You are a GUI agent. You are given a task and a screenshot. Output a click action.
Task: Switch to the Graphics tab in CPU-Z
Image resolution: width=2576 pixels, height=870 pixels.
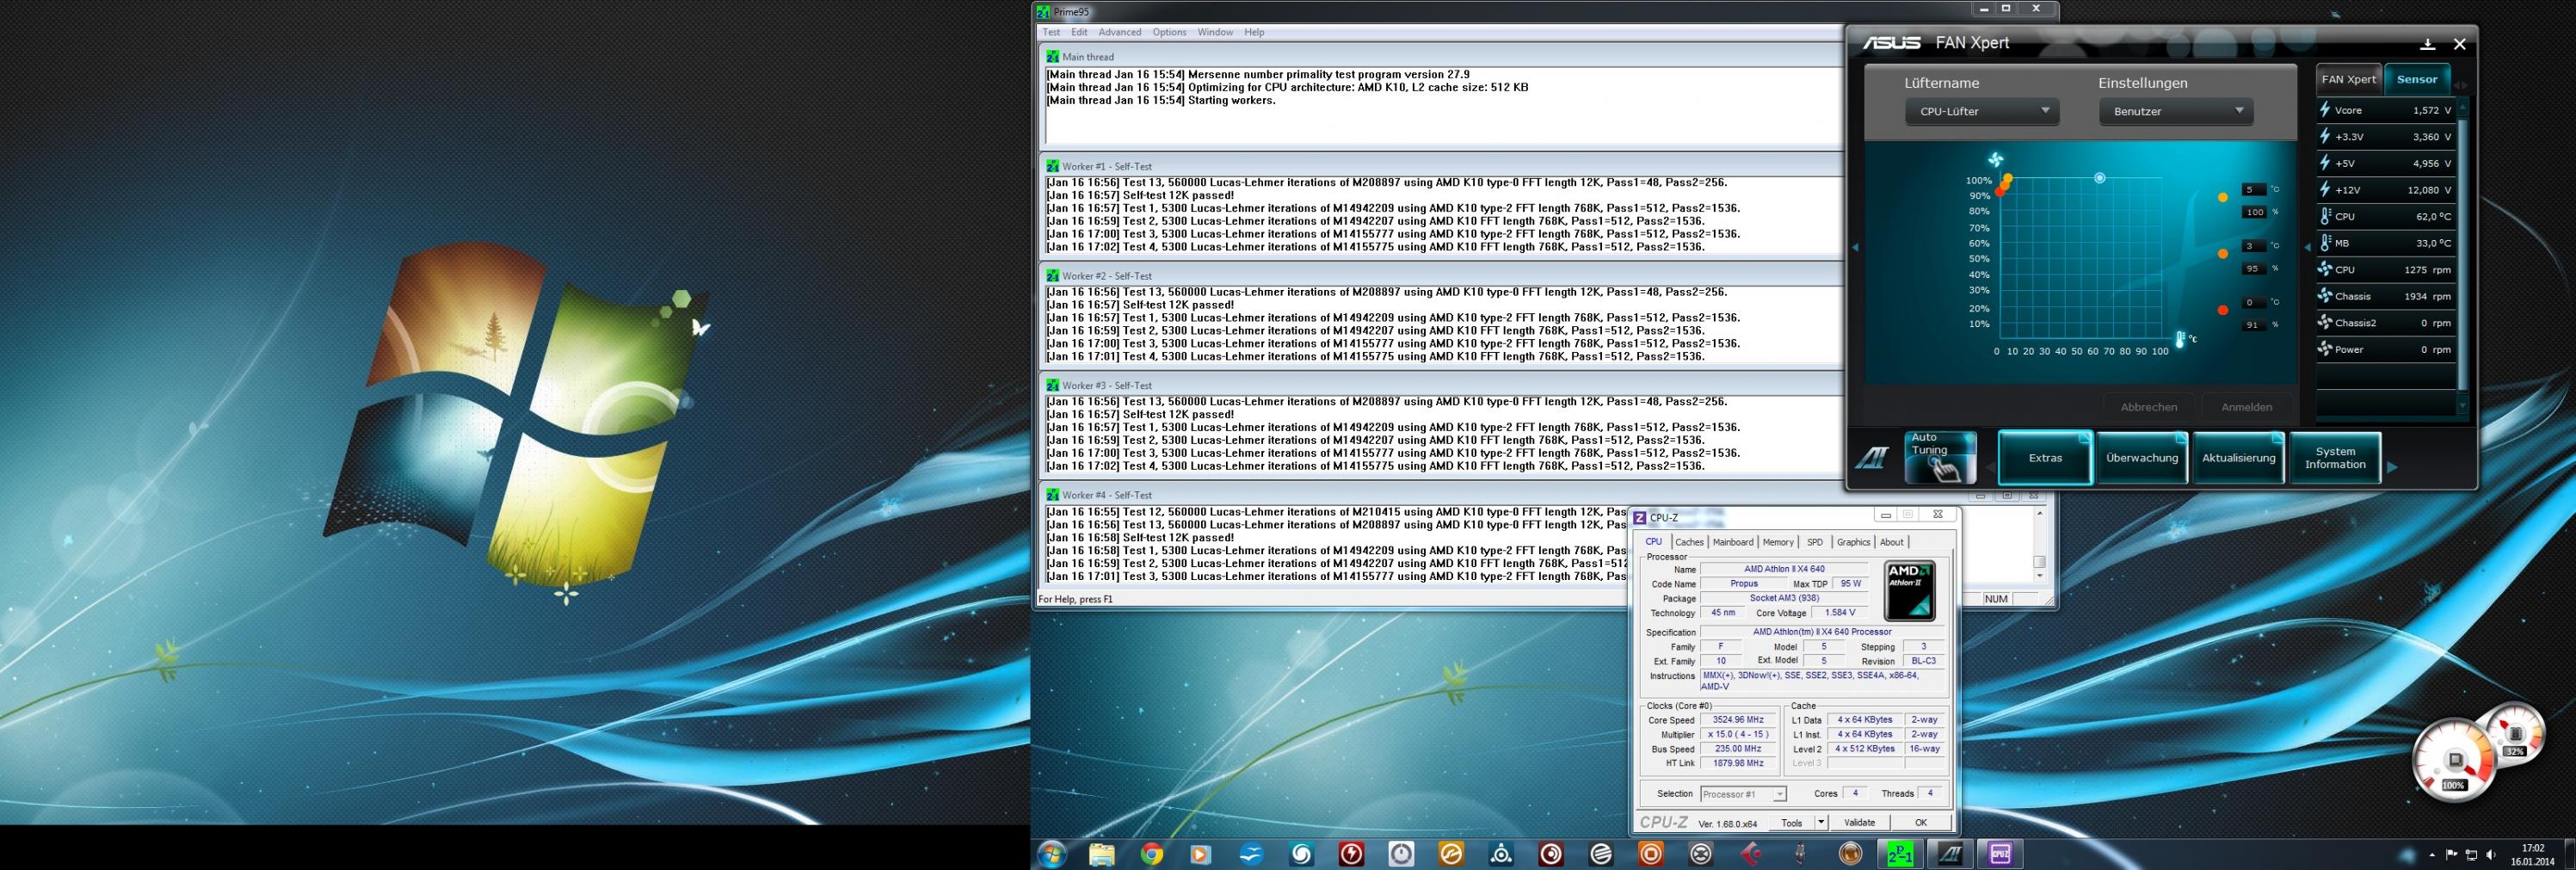click(1853, 542)
